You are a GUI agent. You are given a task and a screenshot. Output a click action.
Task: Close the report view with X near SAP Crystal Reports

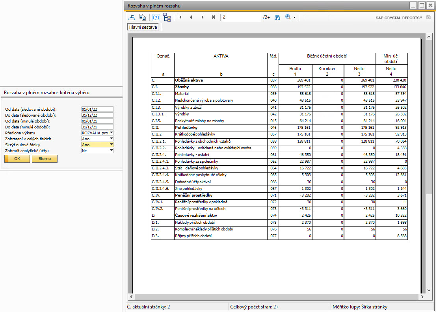(x=429, y=17)
